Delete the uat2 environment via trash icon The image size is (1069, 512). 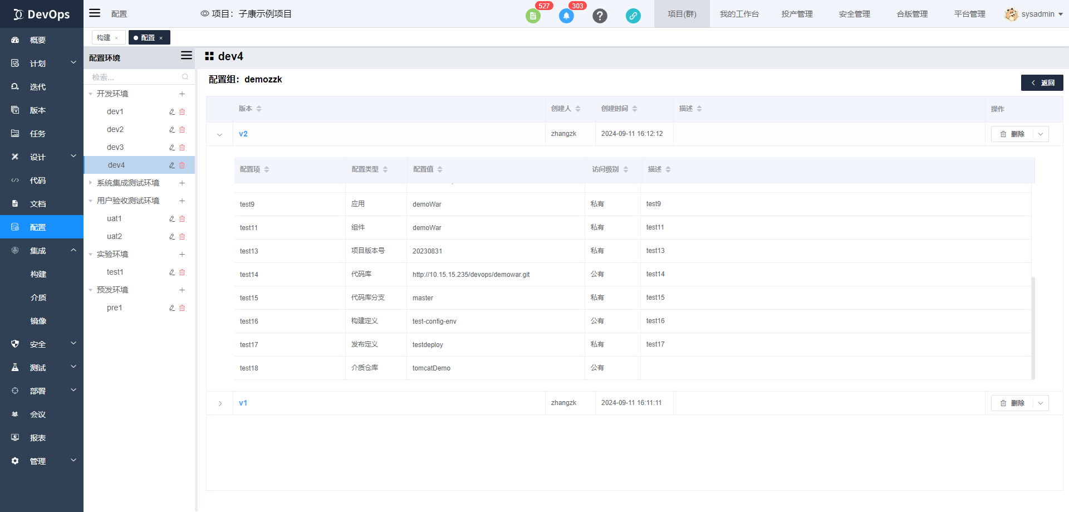[182, 237]
